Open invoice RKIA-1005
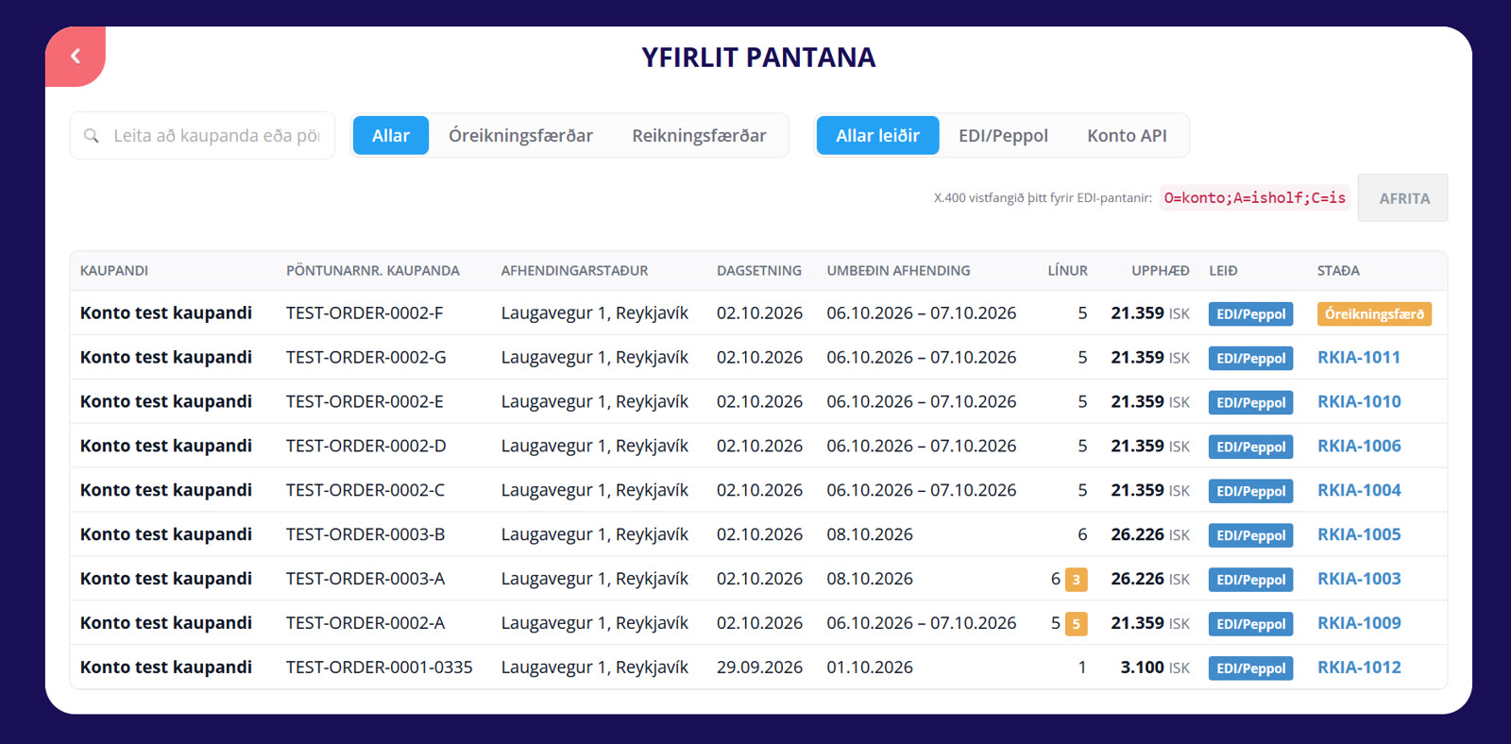The height and width of the screenshot is (744, 1511). pos(1358,535)
